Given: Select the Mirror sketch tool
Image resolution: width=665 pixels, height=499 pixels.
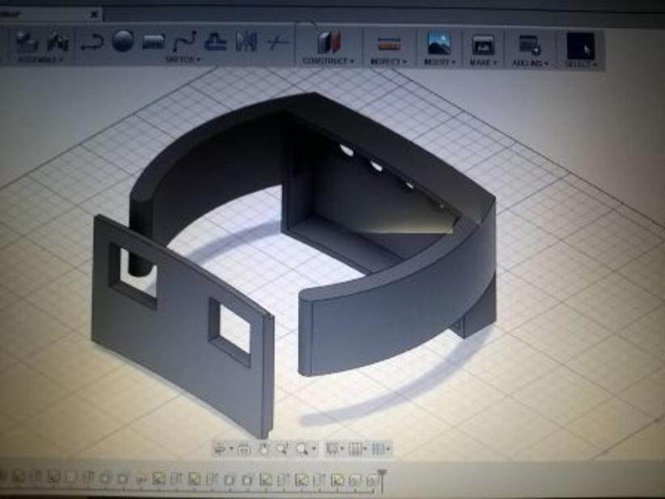Looking at the screenshot, I should tap(246, 41).
